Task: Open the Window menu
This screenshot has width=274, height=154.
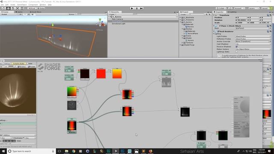Action: point(43,5)
